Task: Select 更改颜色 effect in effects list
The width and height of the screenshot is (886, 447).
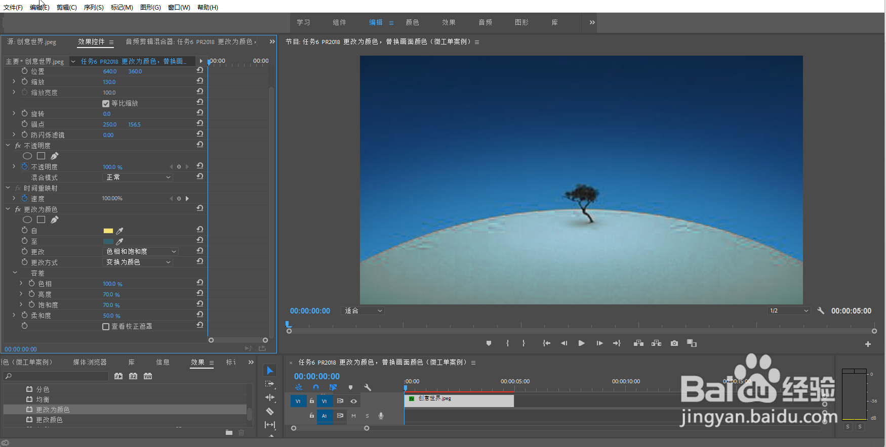Action: click(x=49, y=420)
